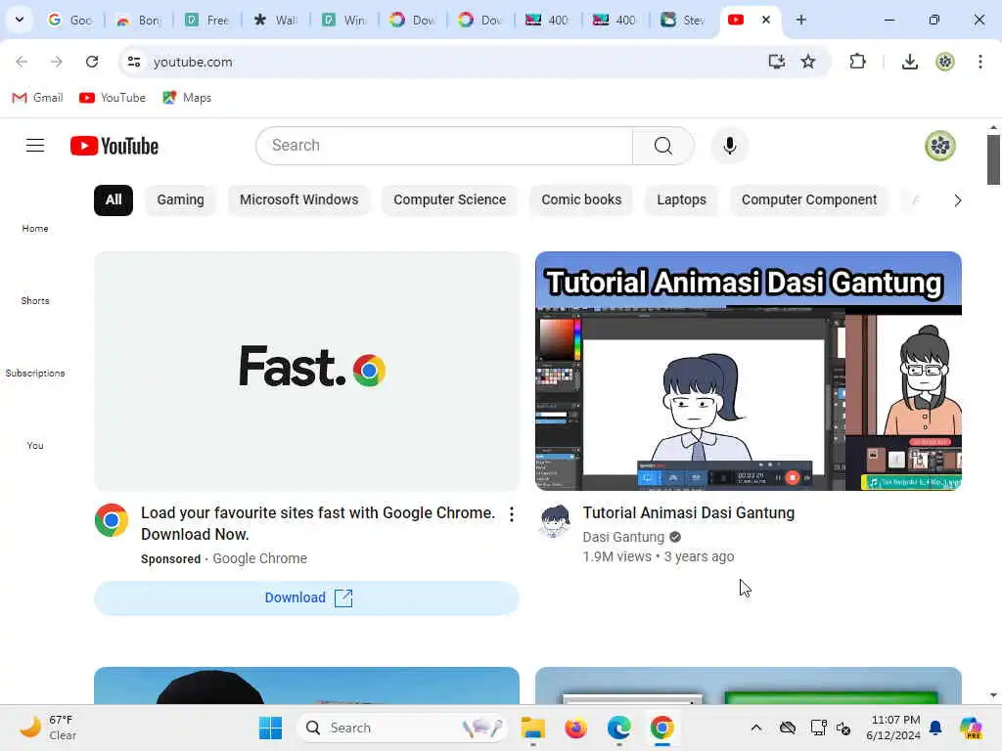Screen dimensions: 1002x751
Task: Open Dasi Gantung channel avatar
Action: coord(554,520)
